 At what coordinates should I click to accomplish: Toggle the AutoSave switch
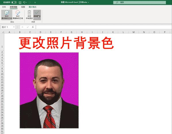(x=14, y=2)
